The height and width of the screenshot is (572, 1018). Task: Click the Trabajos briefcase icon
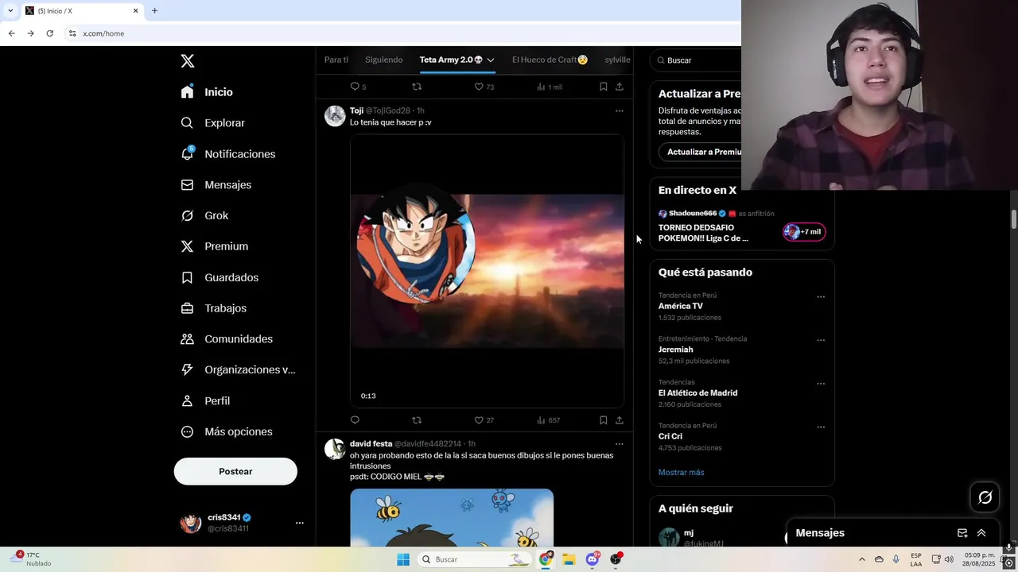point(187,308)
